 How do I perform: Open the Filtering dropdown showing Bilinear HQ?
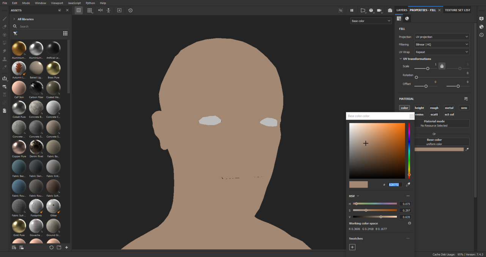(442, 44)
